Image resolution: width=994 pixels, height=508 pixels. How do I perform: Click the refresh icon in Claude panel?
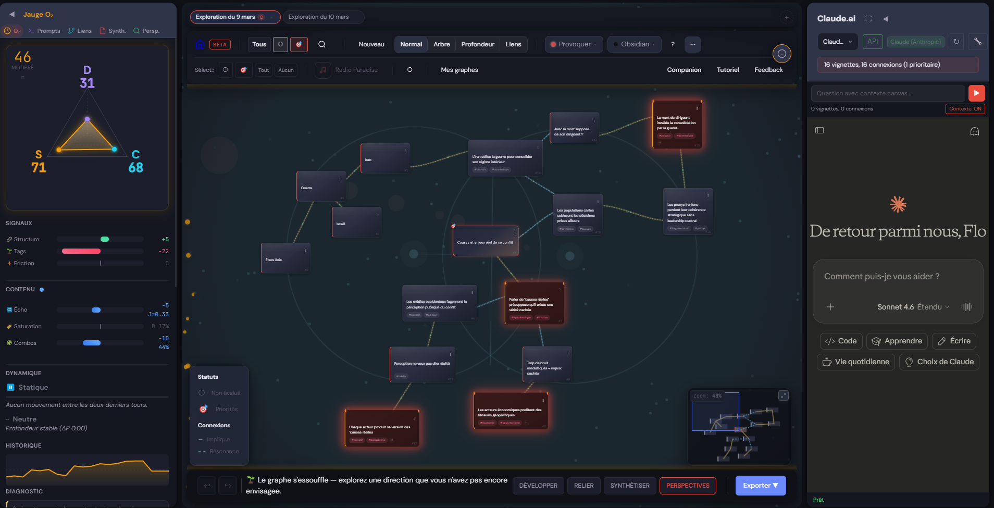pyautogui.click(x=956, y=42)
